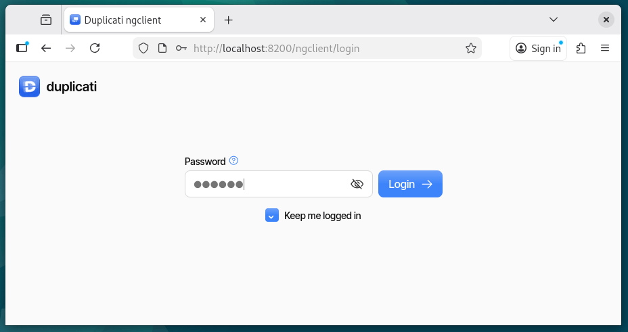Image resolution: width=628 pixels, height=332 pixels.
Task: Click the Duplicati logo icon
Action: pyautogui.click(x=30, y=87)
